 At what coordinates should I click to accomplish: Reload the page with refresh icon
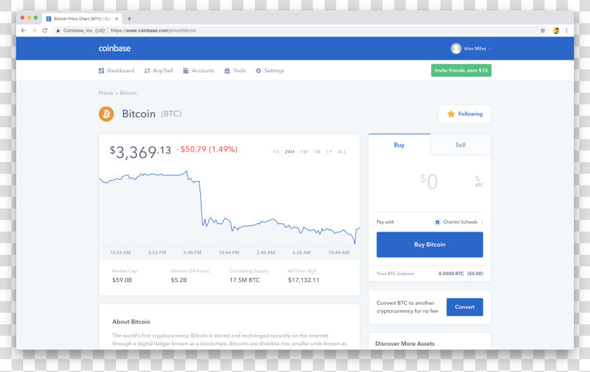click(45, 30)
